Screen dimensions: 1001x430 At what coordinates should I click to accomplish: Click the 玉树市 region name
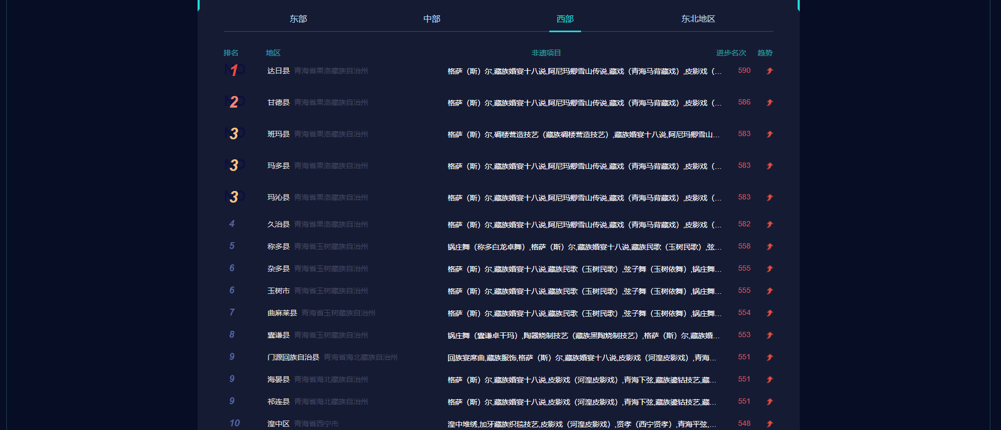[x=278, y=291]
